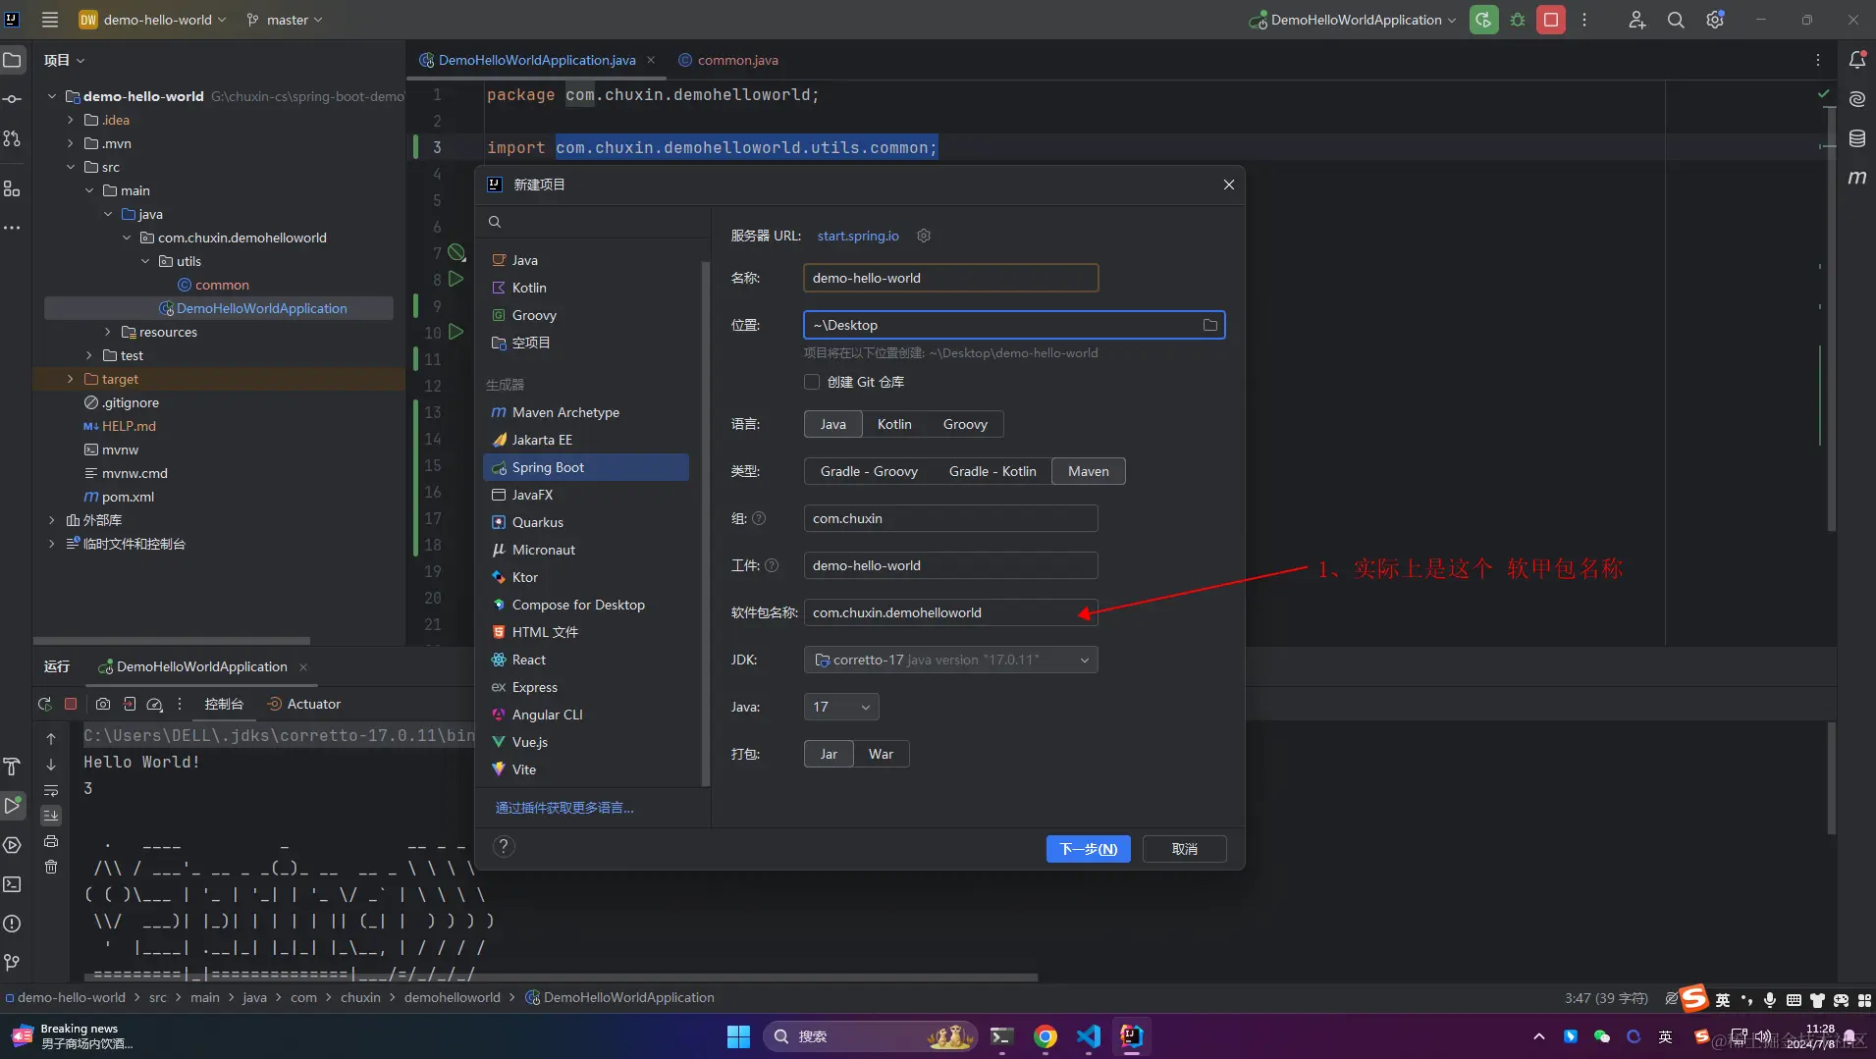Image resolution: width=1876 pixels, height=1059 pixels.
Task: Open the master branch dropdown
Action: point(285,20)
